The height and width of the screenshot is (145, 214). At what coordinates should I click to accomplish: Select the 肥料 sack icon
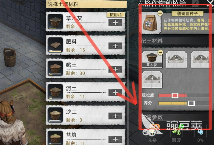pyautogui.click(x=55, y=45)
